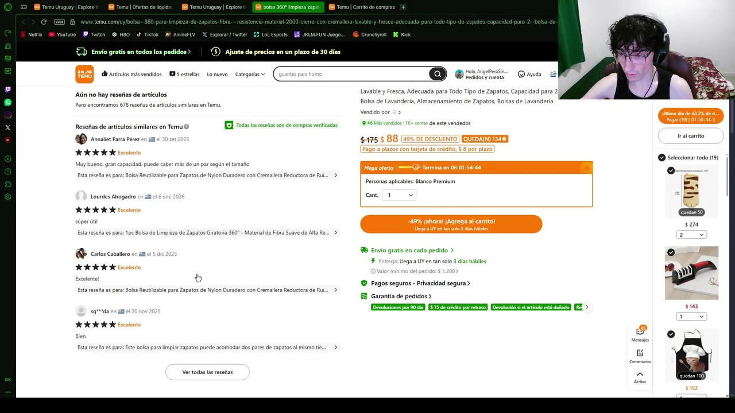Uncheck the chef apron cart item
Screen dimensions: 735x413
tap(671, 334)
